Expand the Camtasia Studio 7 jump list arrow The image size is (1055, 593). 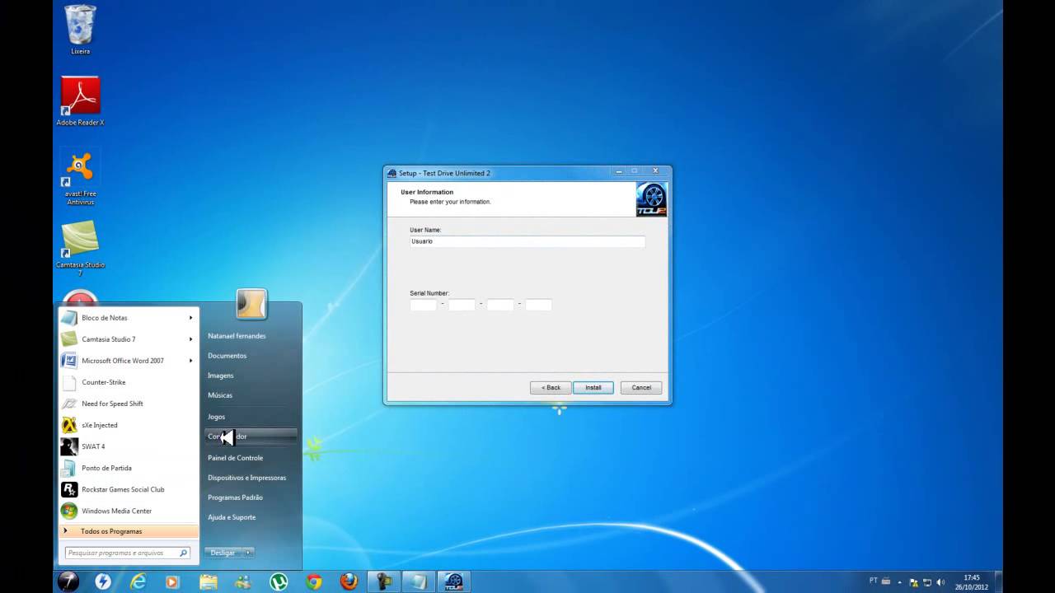[191, 339]
